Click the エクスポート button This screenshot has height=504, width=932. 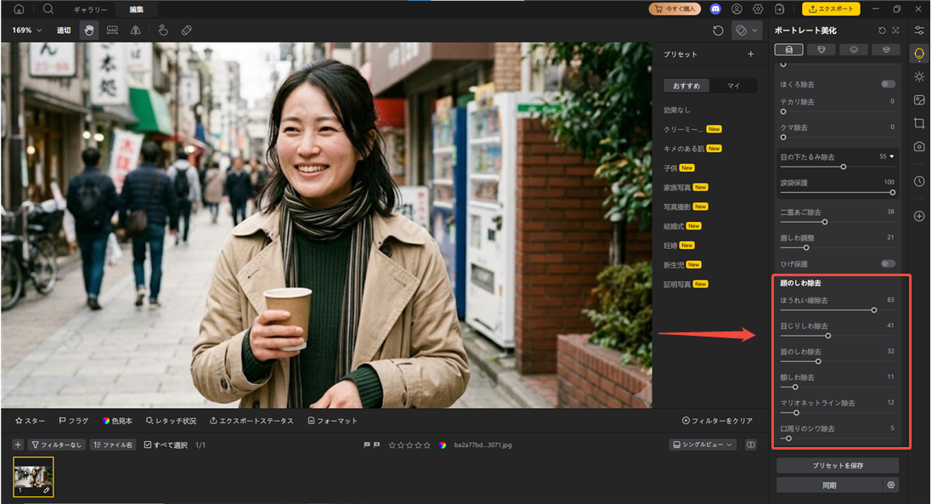click(x=831, y=8)
